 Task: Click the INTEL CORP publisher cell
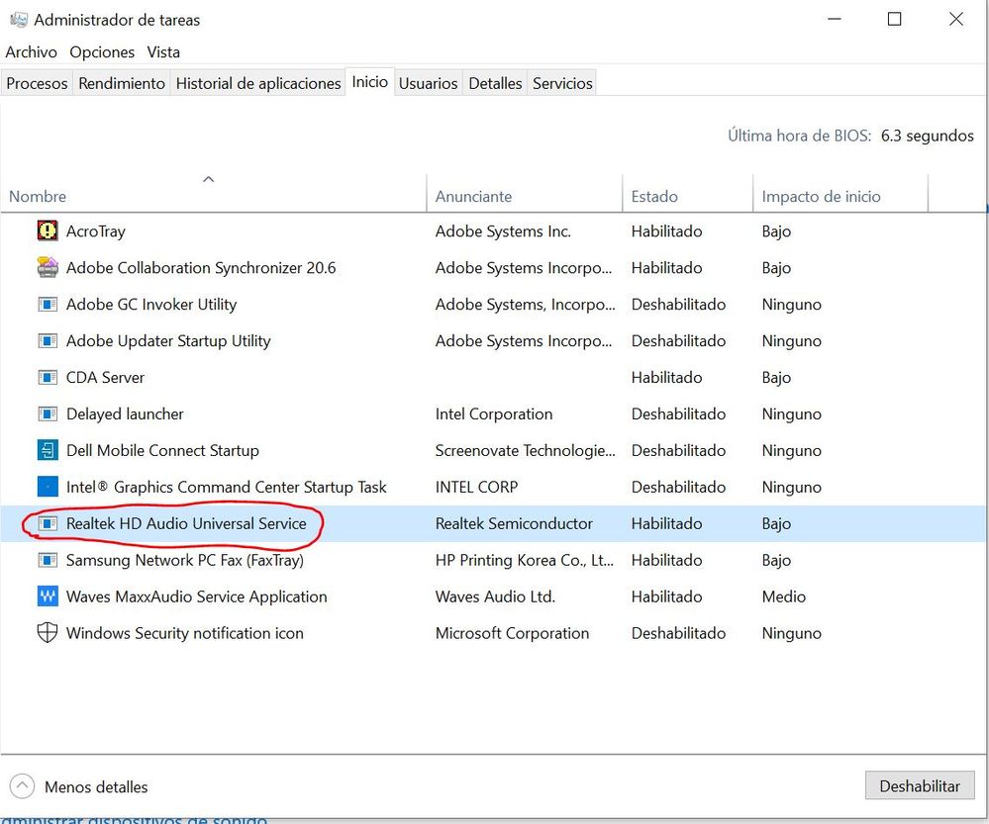(x=476, y=488)
